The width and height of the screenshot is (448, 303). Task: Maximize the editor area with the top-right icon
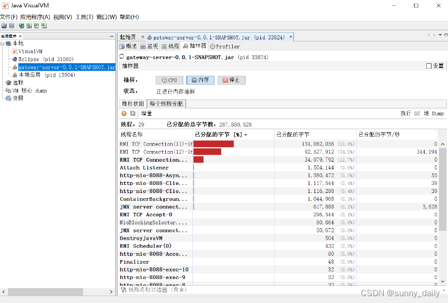(446, 35)
